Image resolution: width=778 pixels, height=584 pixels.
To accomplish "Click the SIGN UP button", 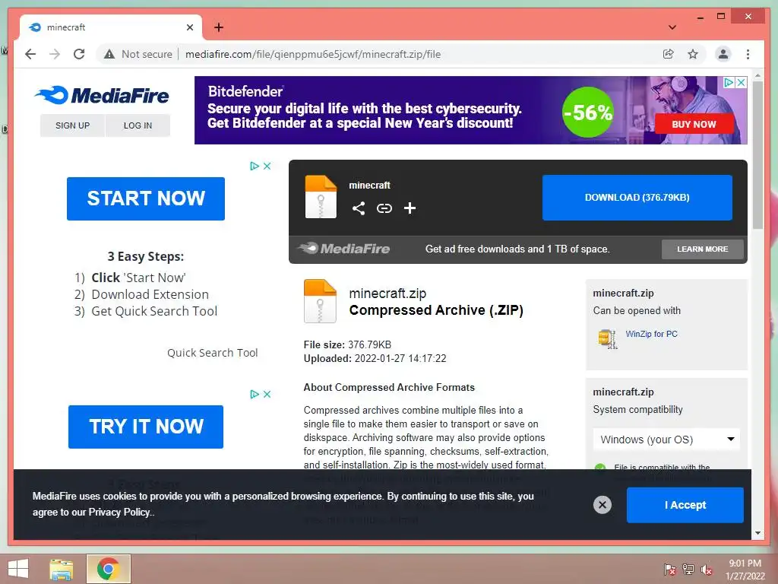I will point(72,125).
